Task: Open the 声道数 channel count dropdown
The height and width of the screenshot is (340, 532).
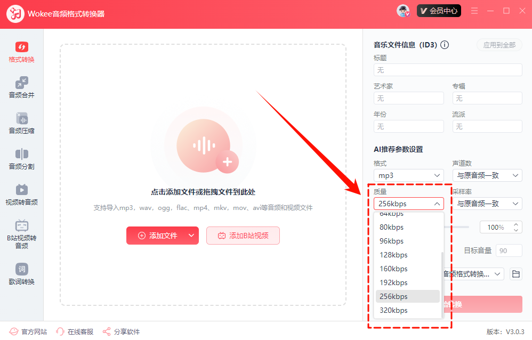Action: (487, 175)
